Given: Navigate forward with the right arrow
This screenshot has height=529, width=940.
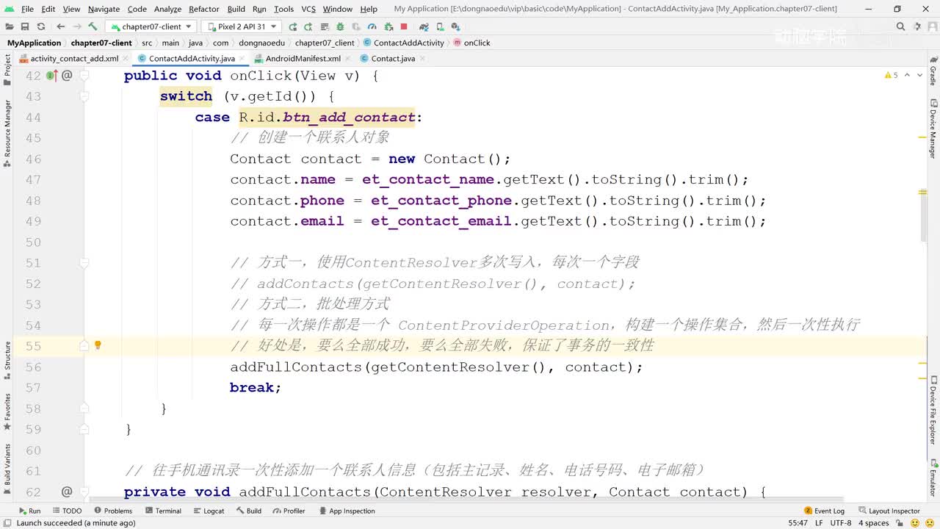Looking at the screenshot, I should 76,26.
